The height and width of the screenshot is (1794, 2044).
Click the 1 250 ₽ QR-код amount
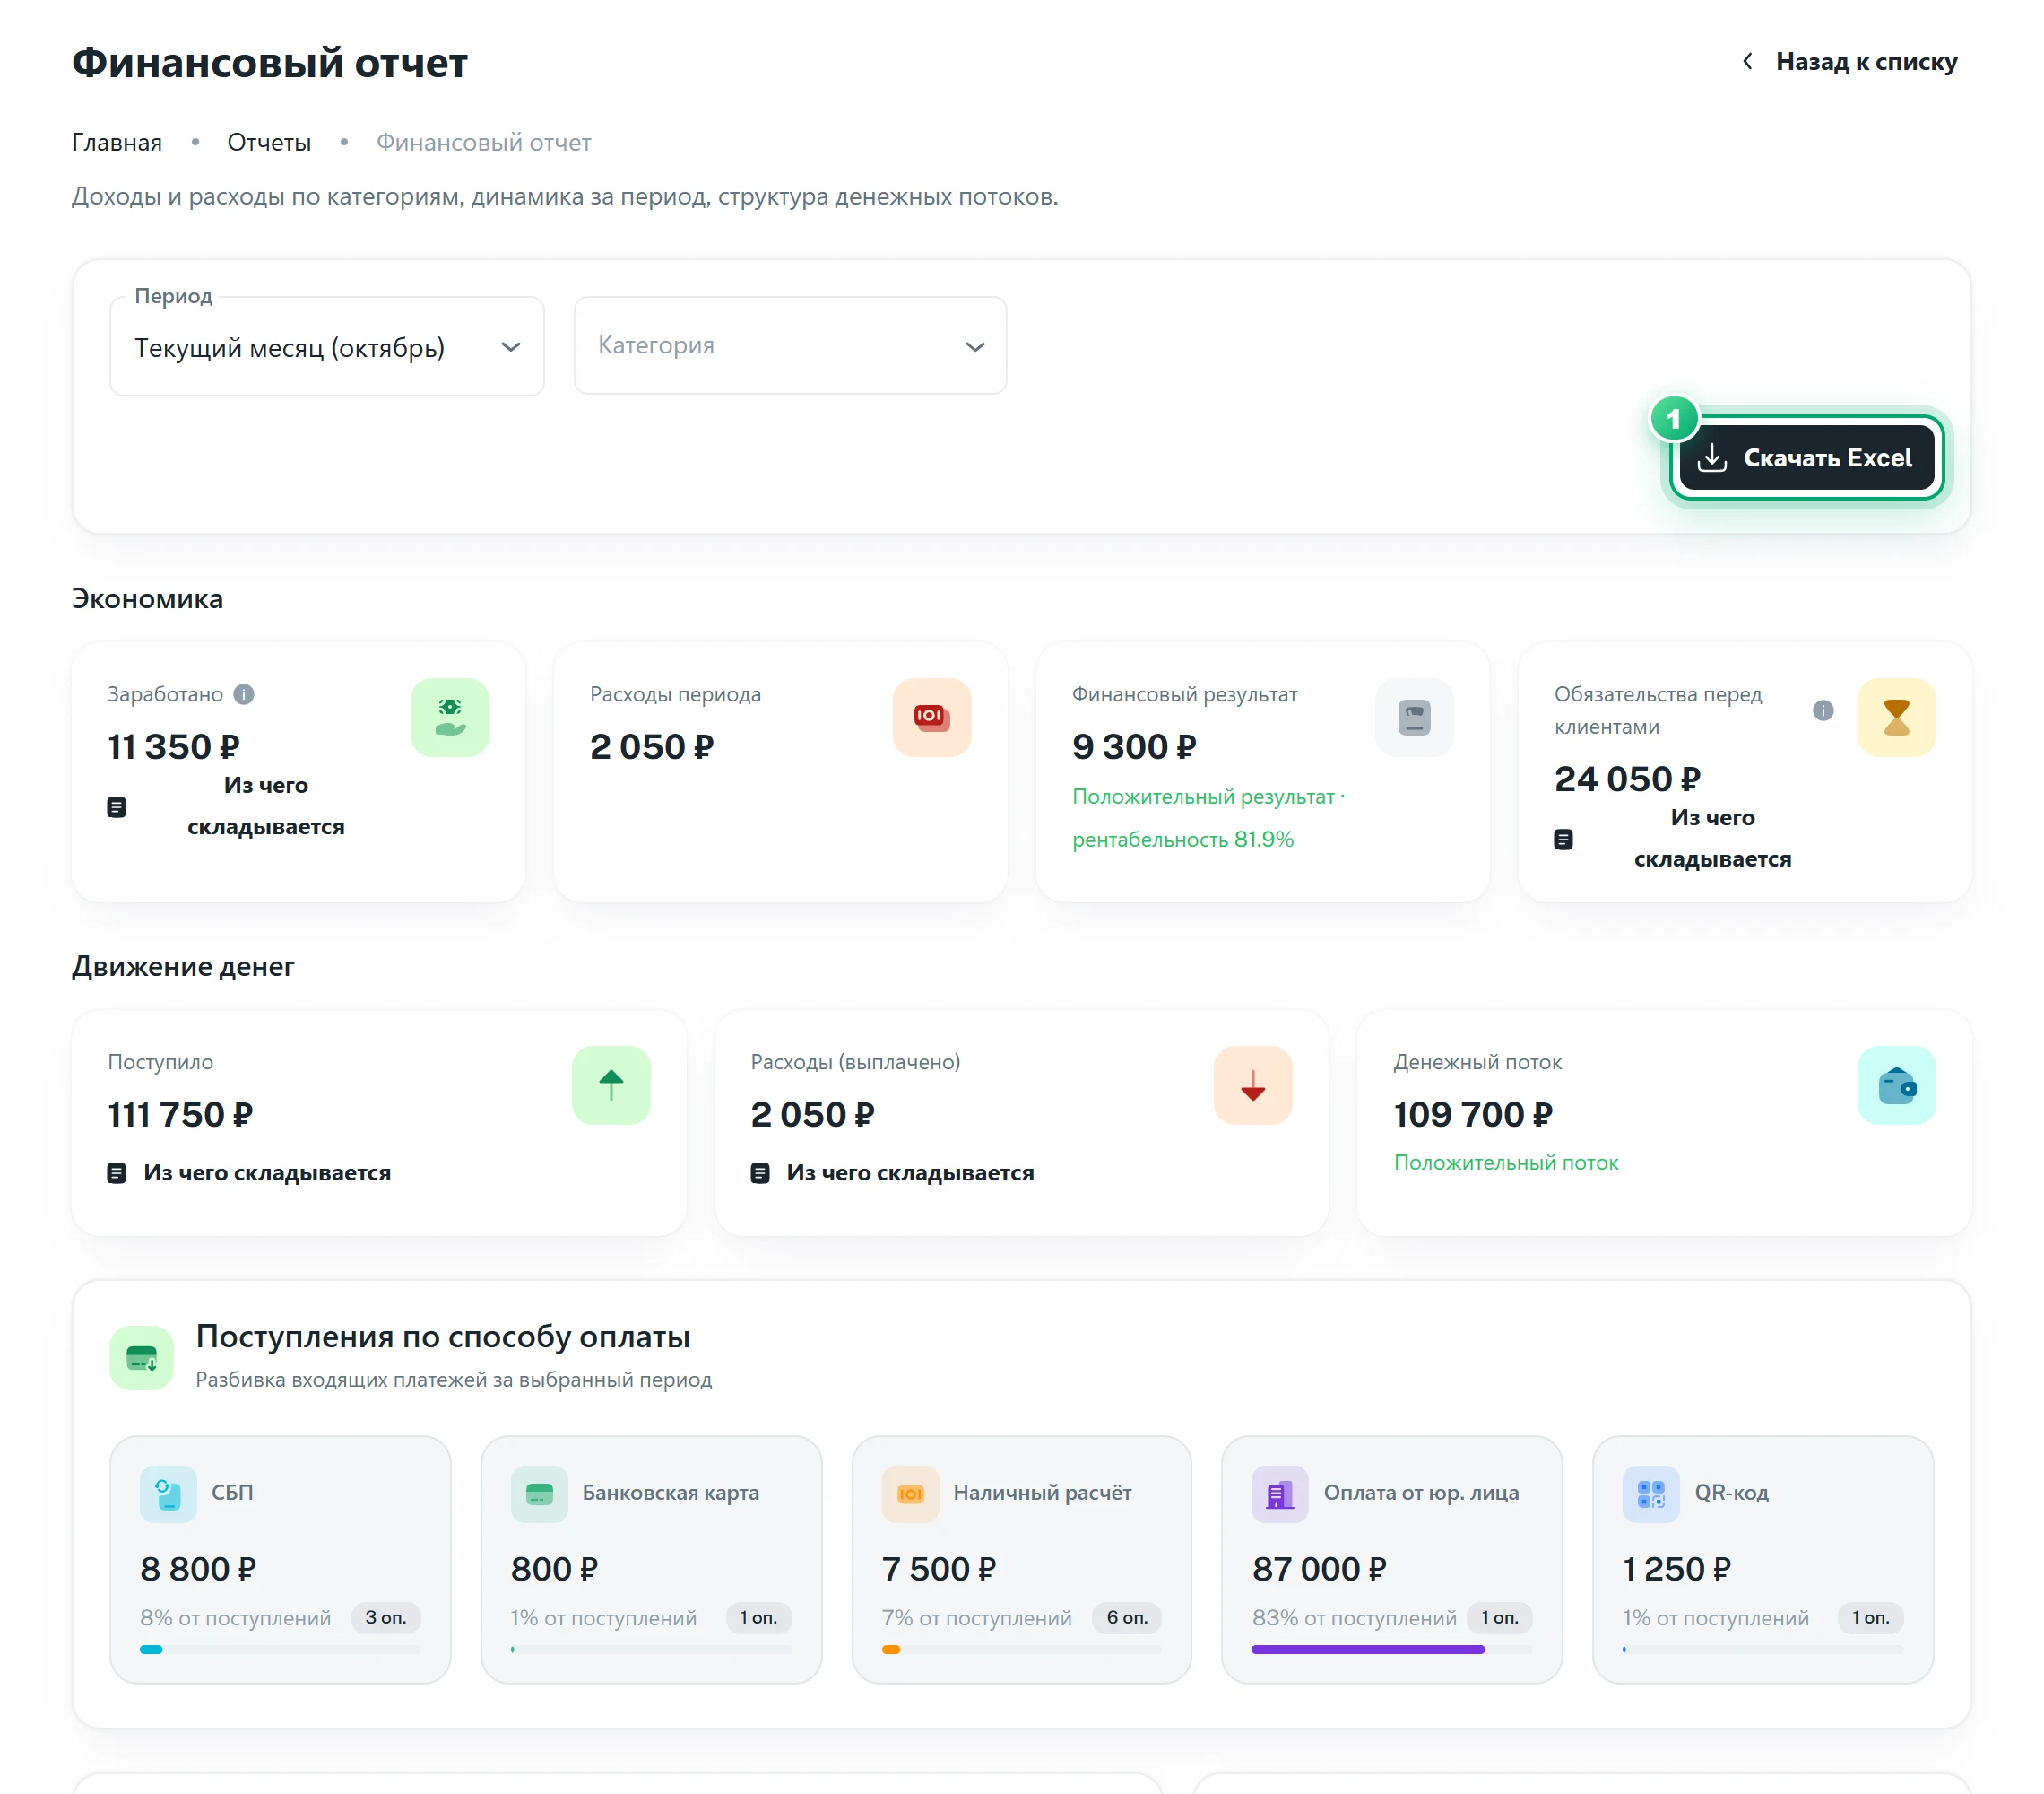pyautogui.click(x=1676, y=1569)
